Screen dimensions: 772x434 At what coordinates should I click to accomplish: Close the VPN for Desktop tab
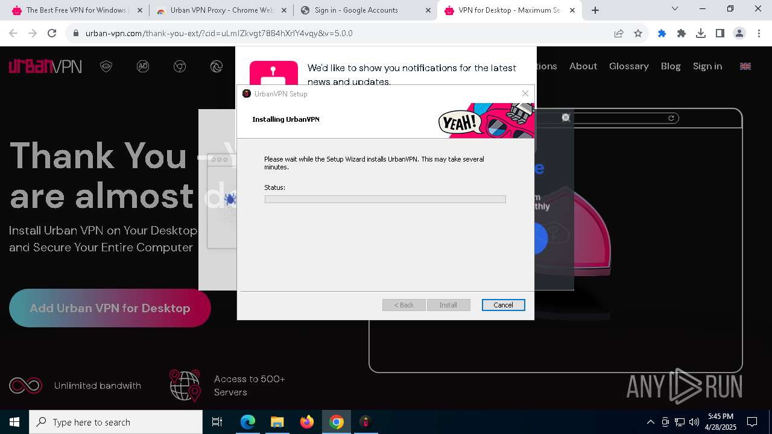572,10
